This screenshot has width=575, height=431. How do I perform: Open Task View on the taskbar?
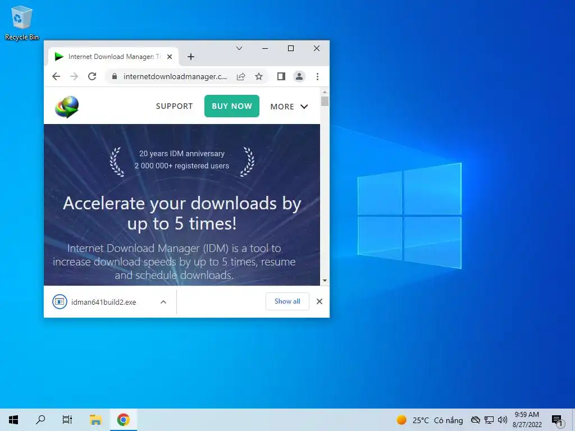point(67,420)
